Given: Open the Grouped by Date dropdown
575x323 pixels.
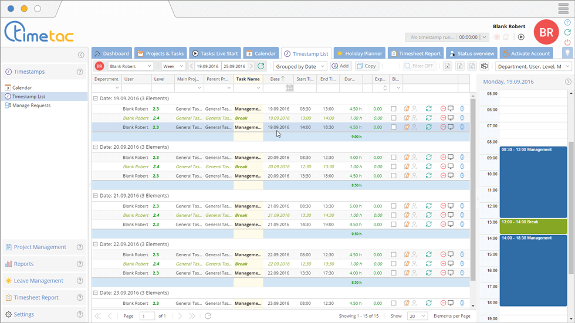Looking at the screenshot, I should [300, 66].
